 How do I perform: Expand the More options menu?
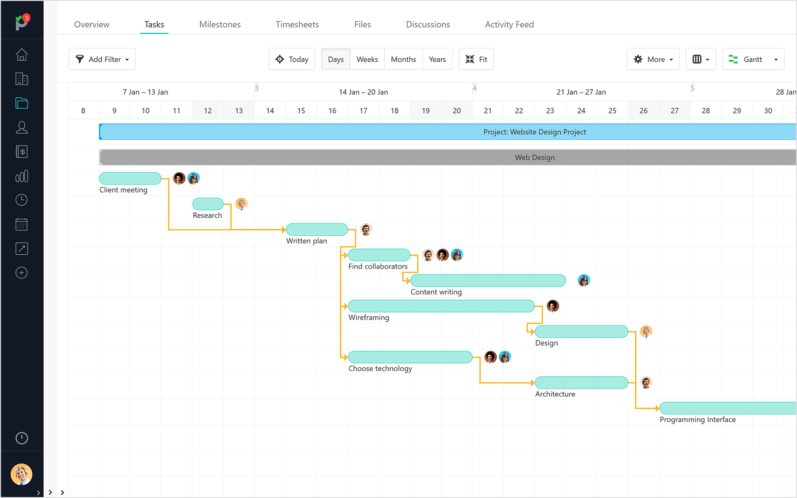tap(653, 59)
